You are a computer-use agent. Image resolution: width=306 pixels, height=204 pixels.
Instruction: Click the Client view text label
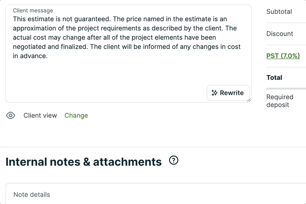coord(40,115)
